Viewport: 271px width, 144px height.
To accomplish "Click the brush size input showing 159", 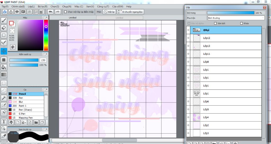I will click(43, 60).
